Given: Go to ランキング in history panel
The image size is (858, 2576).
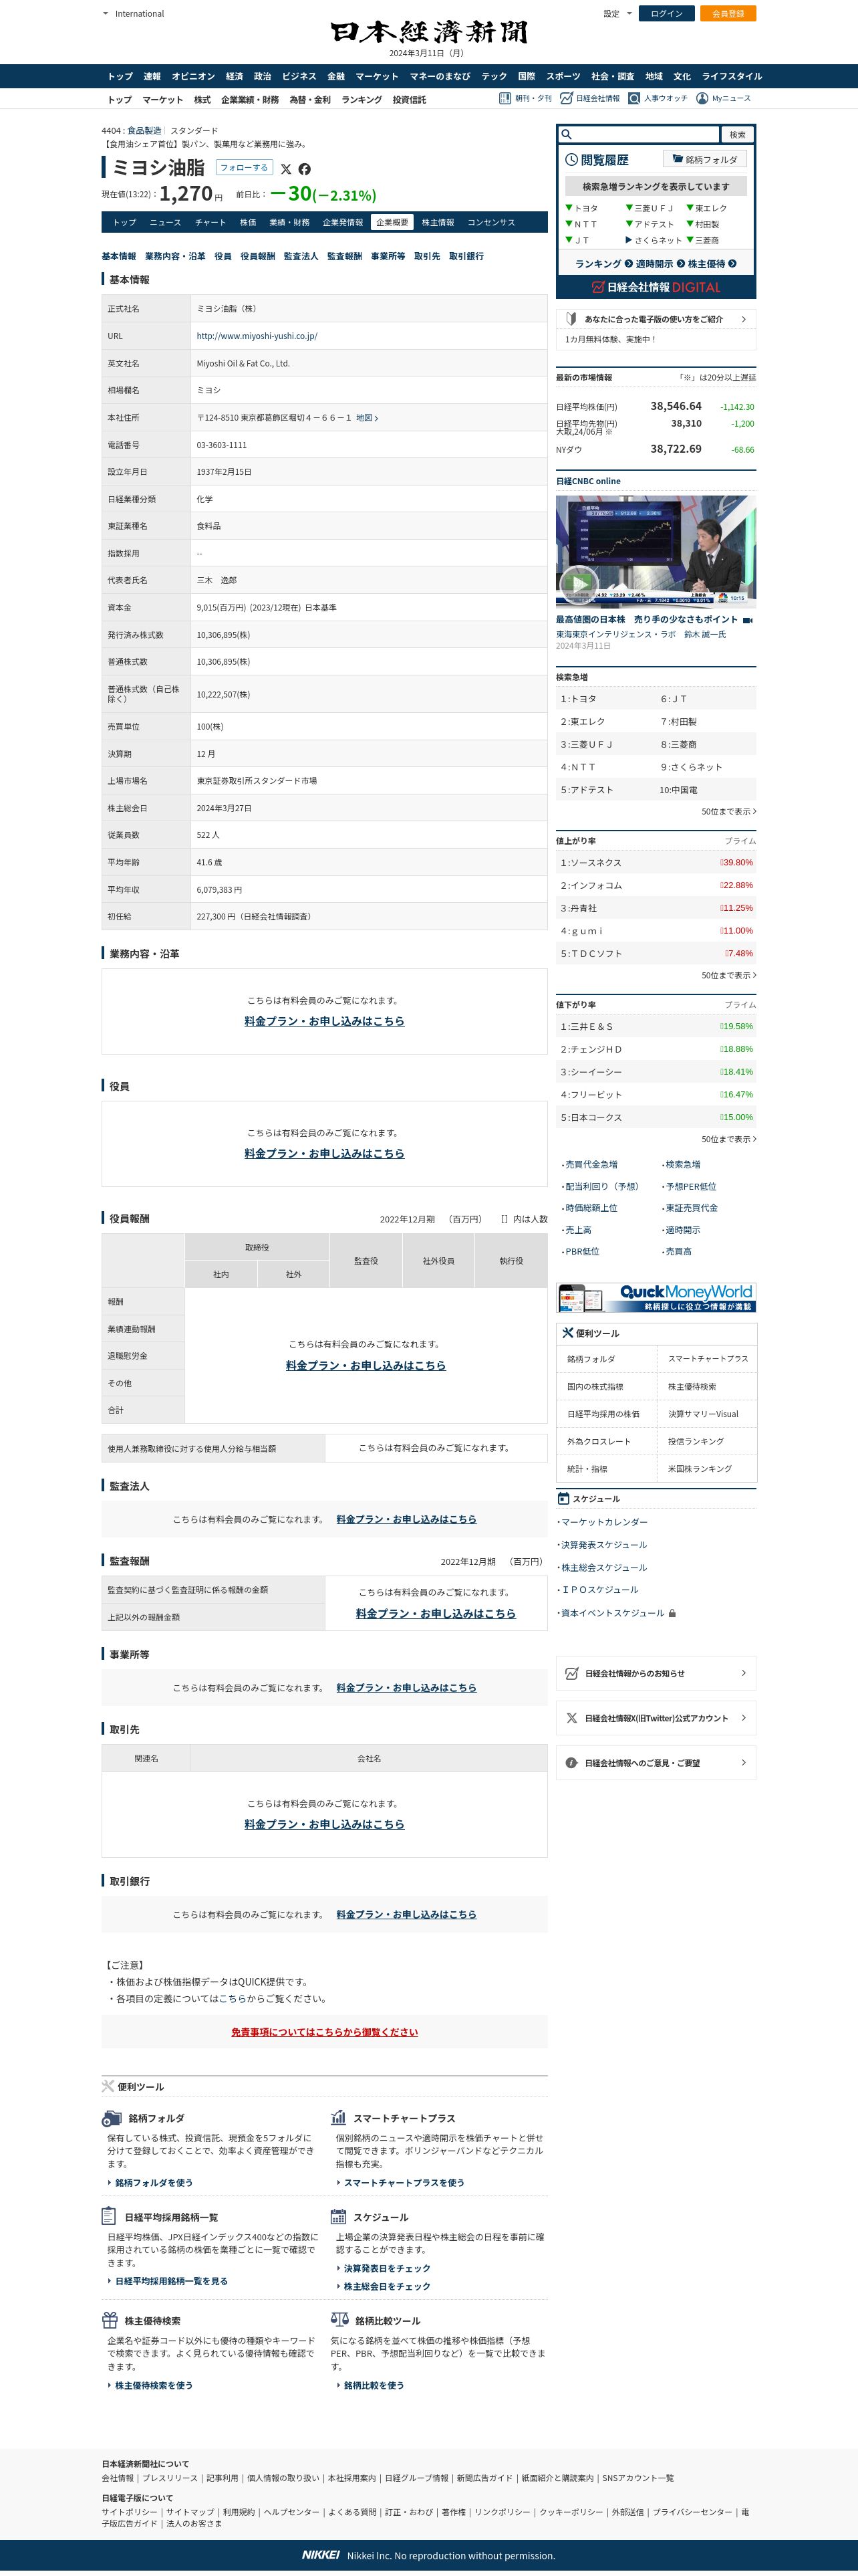Looking at the screenshot, I should click(603, 264).
